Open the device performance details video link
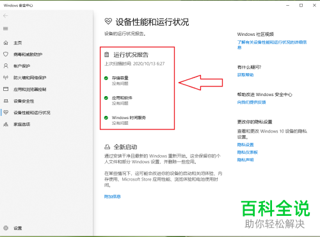This screenshot has width=320, height=237. 272,45
